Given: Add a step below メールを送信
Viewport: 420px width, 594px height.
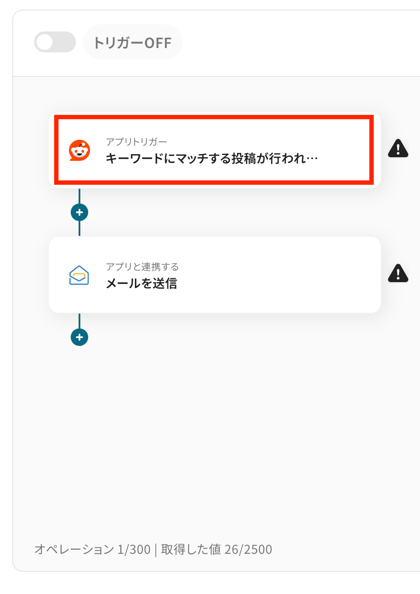Looking at the screenshot, I should 79,337.
